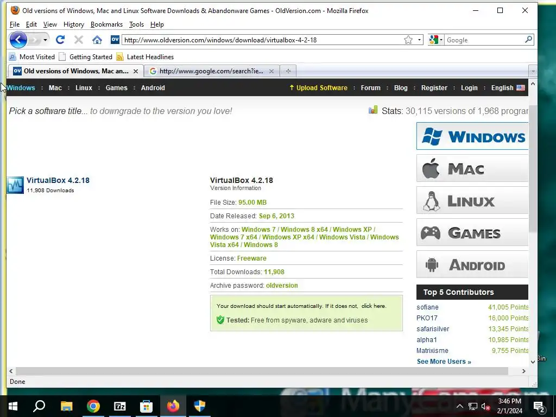Click the VirtualBox 4.2.18 title link
The width and height of the screenshot is (556, 417).
pos(58,180)
